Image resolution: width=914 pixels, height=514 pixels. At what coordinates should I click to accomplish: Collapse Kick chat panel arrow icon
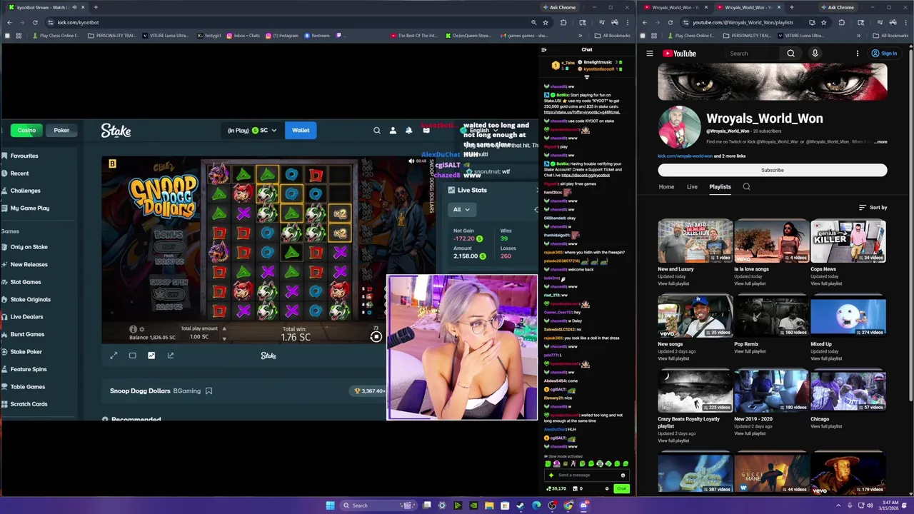pos(543,50)
